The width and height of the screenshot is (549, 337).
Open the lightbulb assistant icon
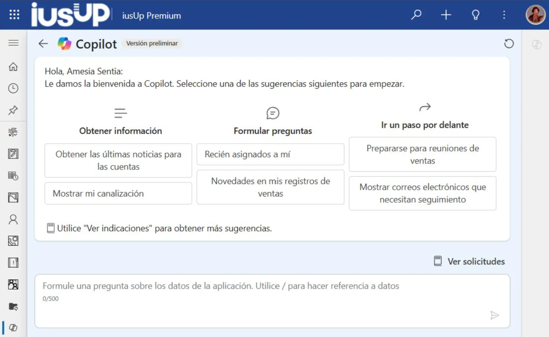475,15
